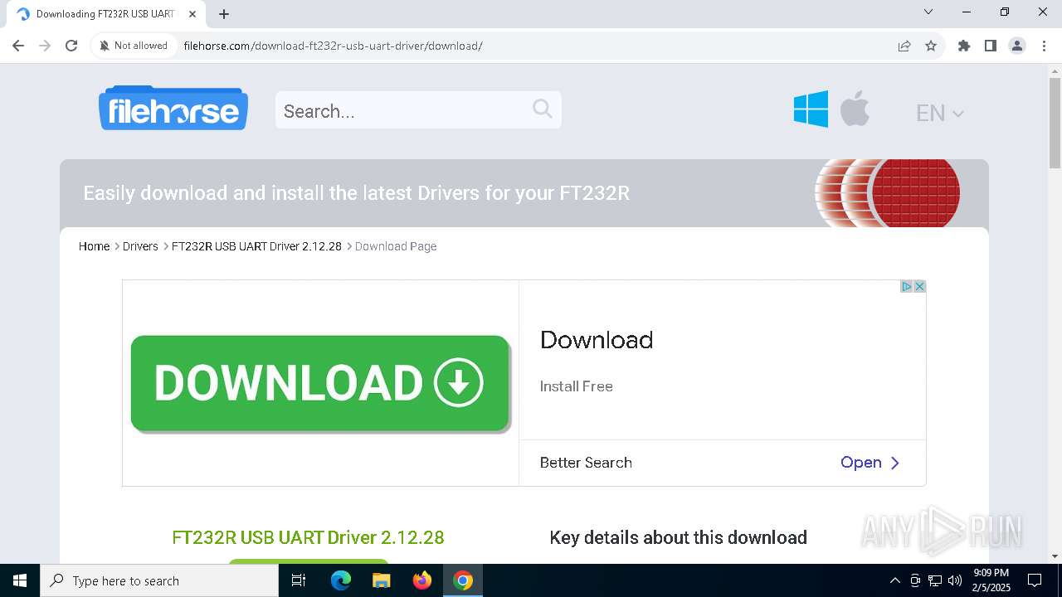Show hidden system tray icons
The height and width of the screenshot is (597, 1062).
894,580
